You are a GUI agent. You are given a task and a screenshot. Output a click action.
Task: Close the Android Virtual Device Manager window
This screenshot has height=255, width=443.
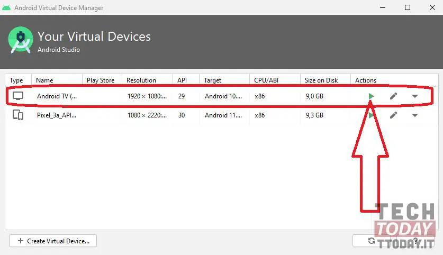[x=432, y=7]
